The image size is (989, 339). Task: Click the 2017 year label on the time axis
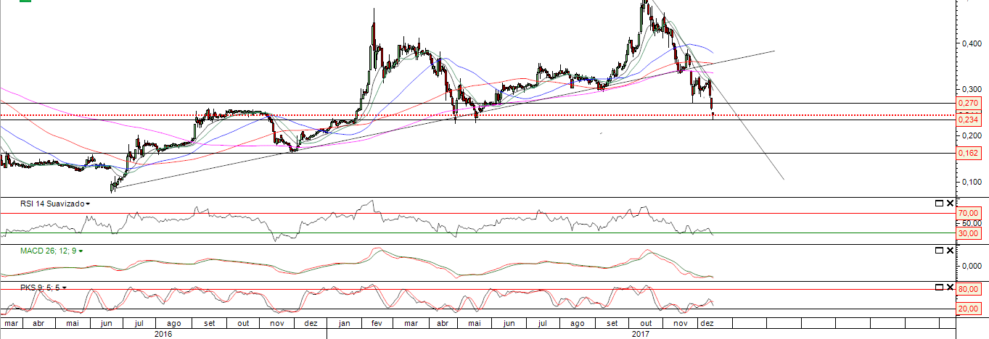[x=641, y=334]
